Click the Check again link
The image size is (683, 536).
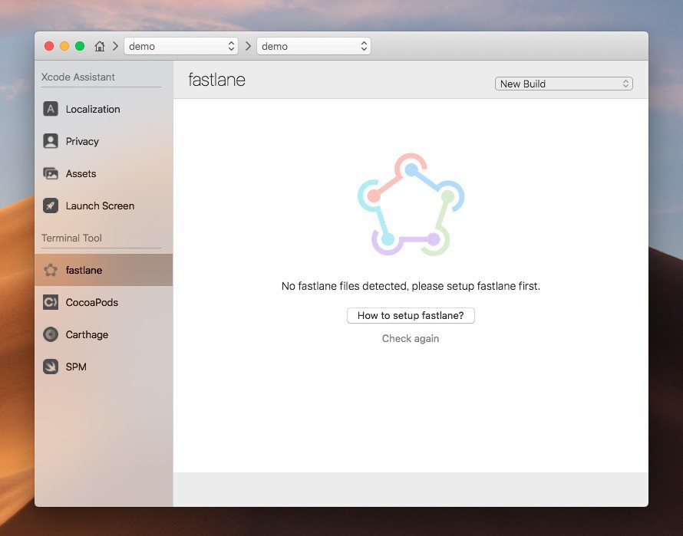pos(411,338)
